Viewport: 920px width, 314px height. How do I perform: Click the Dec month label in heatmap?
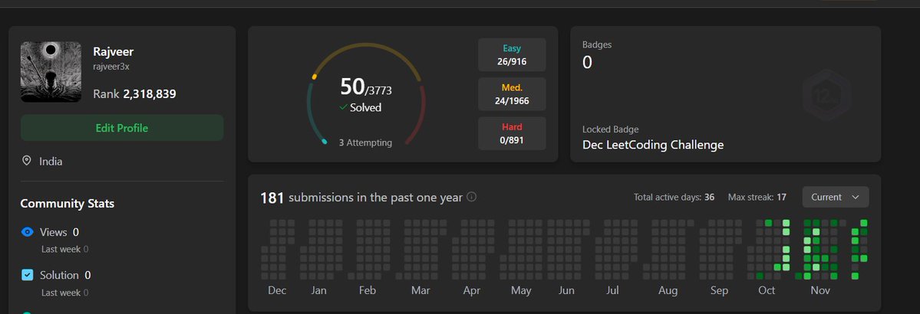pyautogui.click(x=277, y=290)
